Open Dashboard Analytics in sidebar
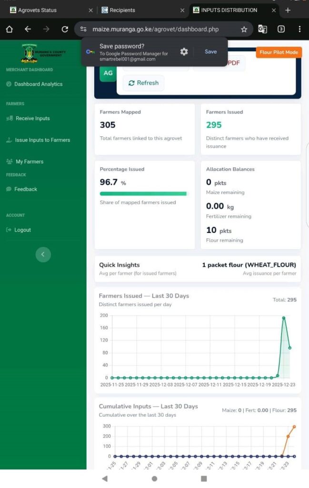 point(38,84)
